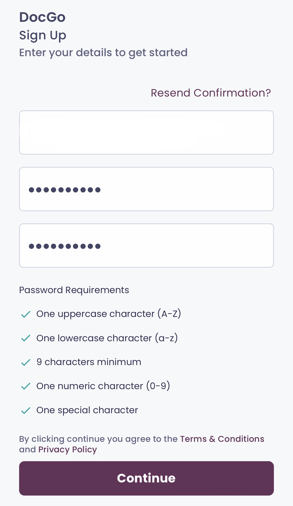The height and width of the screenshot is (506, 293).
Task: Click the uppercase character checkmark icon
Action: click(26, 314)
